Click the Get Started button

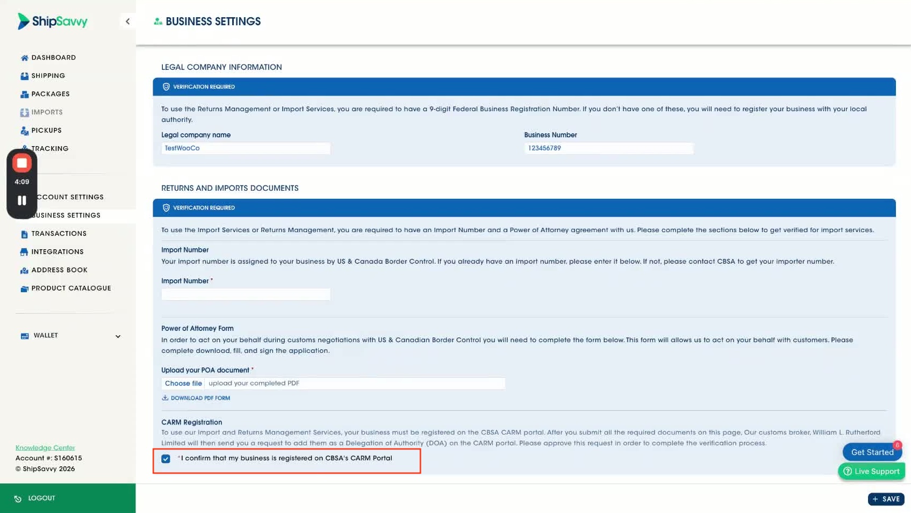872,452
